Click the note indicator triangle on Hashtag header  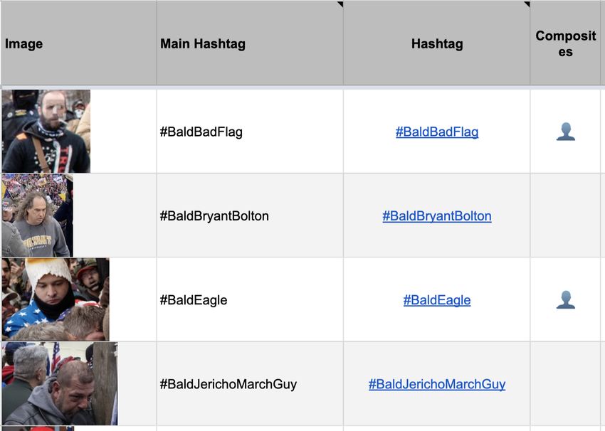pyautogui.click(x=527, y=4)
